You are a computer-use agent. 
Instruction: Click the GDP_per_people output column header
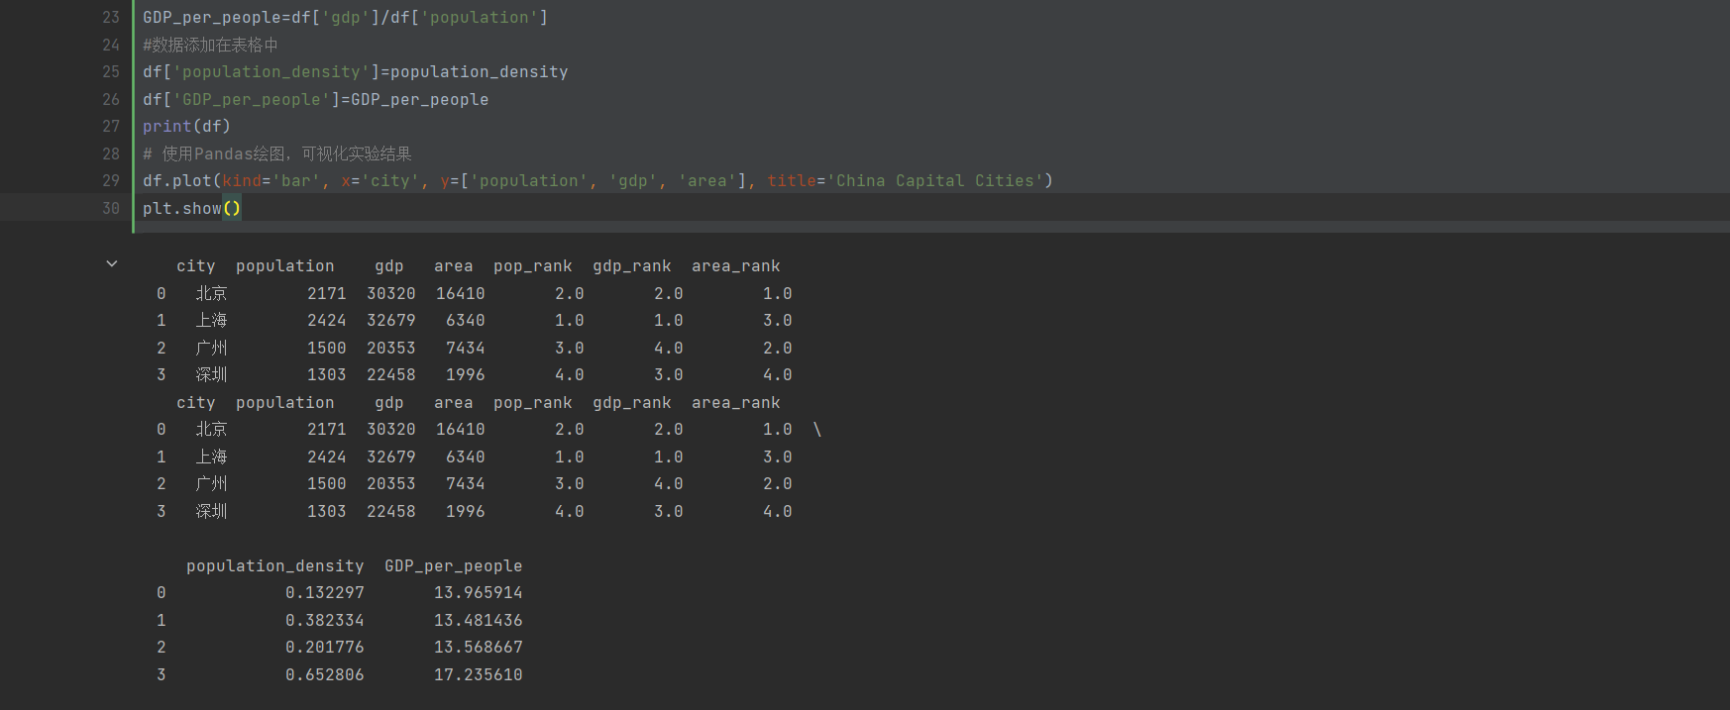[x=453, y=566]
